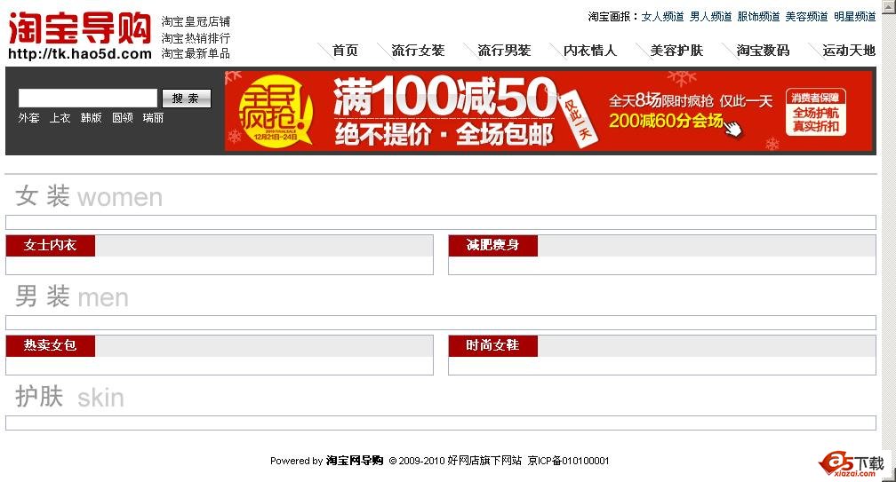Click the 瑞丽 keyword link

coord(153,117)
